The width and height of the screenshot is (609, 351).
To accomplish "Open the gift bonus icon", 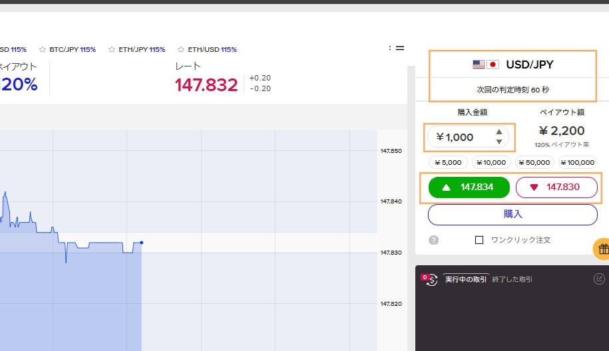I will (602, 249).
